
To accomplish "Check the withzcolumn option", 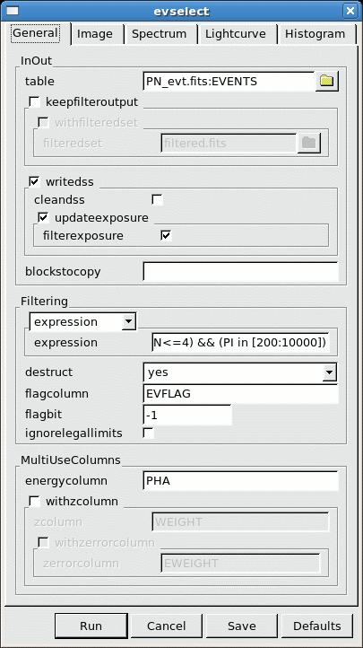I will pyautogui.click(x=34, y=502).
